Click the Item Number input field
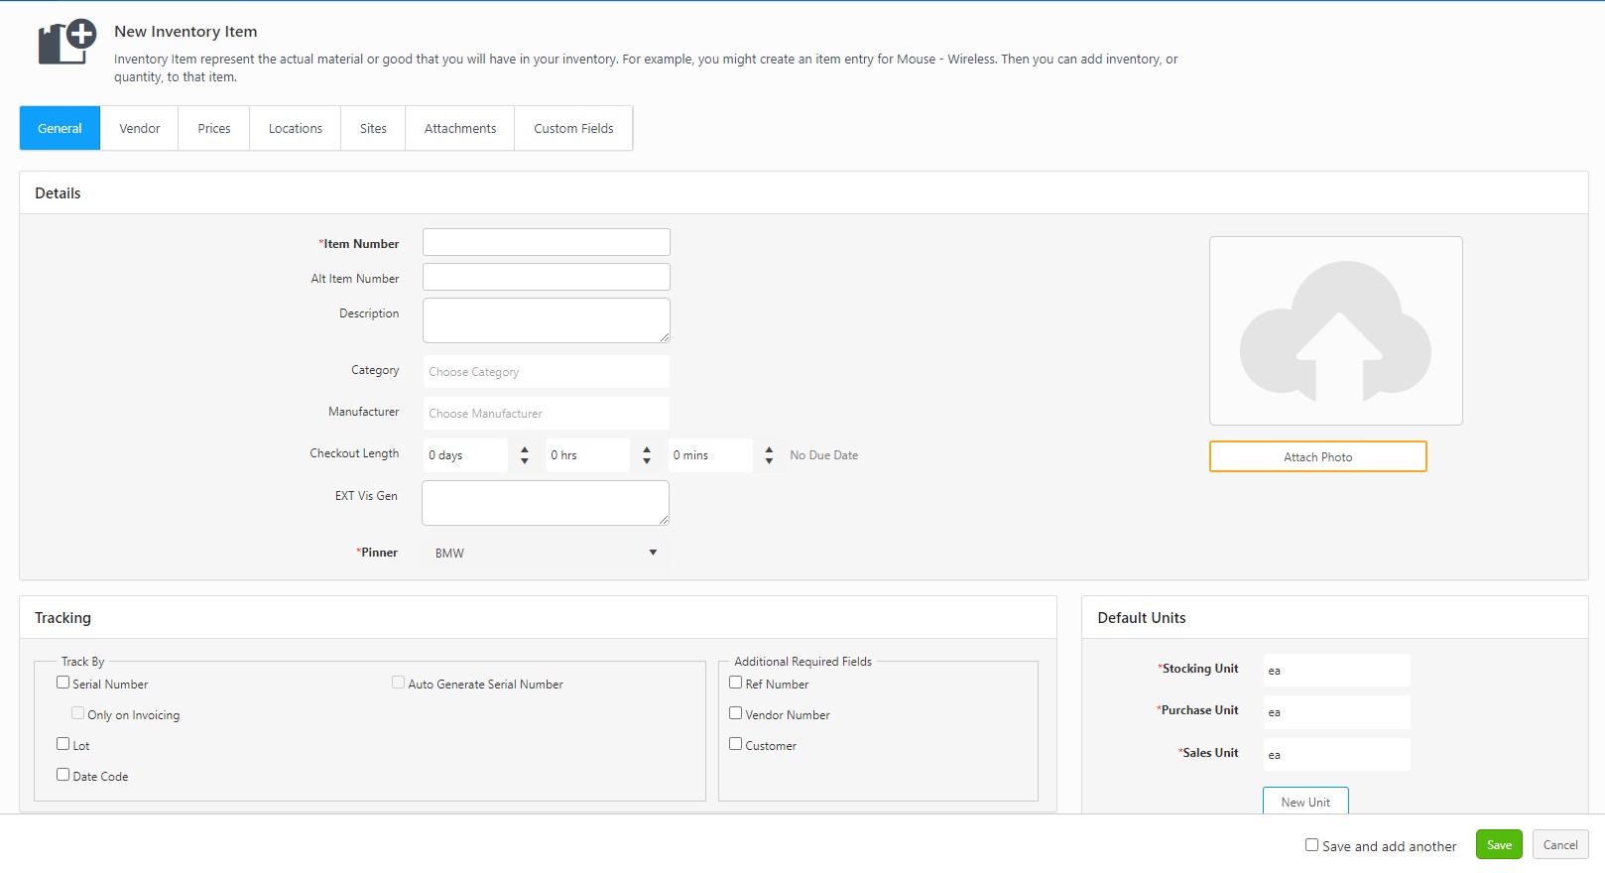Screen dimensions: 1605x873 pos(546,243)
